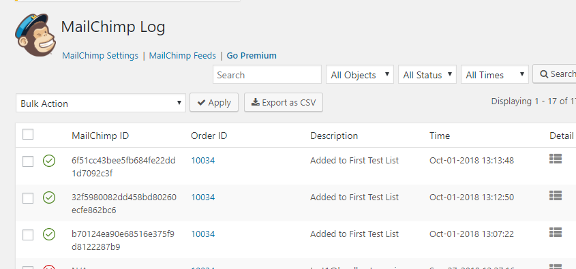Click green success icon for 6f51cc43 row

coord(49,161)
